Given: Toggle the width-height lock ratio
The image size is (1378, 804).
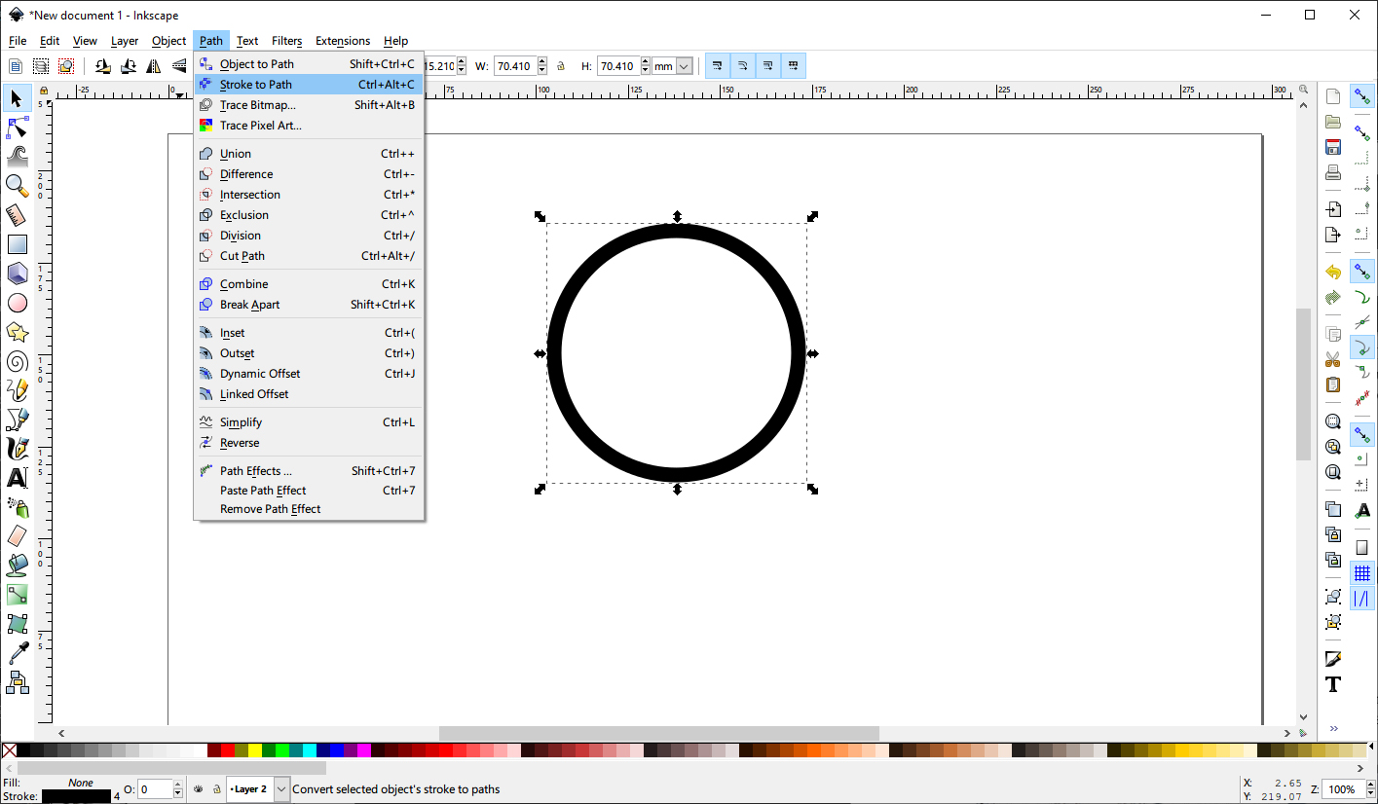Looking at the screenshot, I should pyautogui.click(x=561, y=66).
